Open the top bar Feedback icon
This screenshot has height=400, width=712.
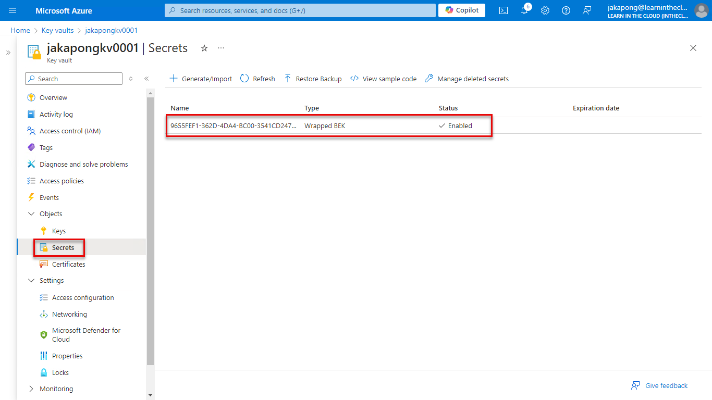[x=587, y=10]
